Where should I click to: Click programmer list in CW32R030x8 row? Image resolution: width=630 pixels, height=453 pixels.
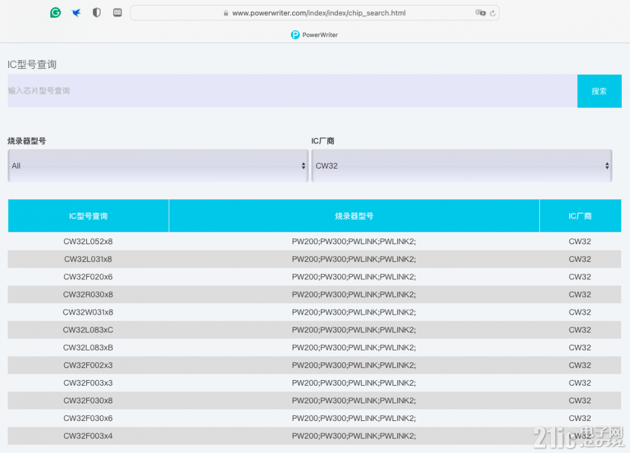[354, 294]
